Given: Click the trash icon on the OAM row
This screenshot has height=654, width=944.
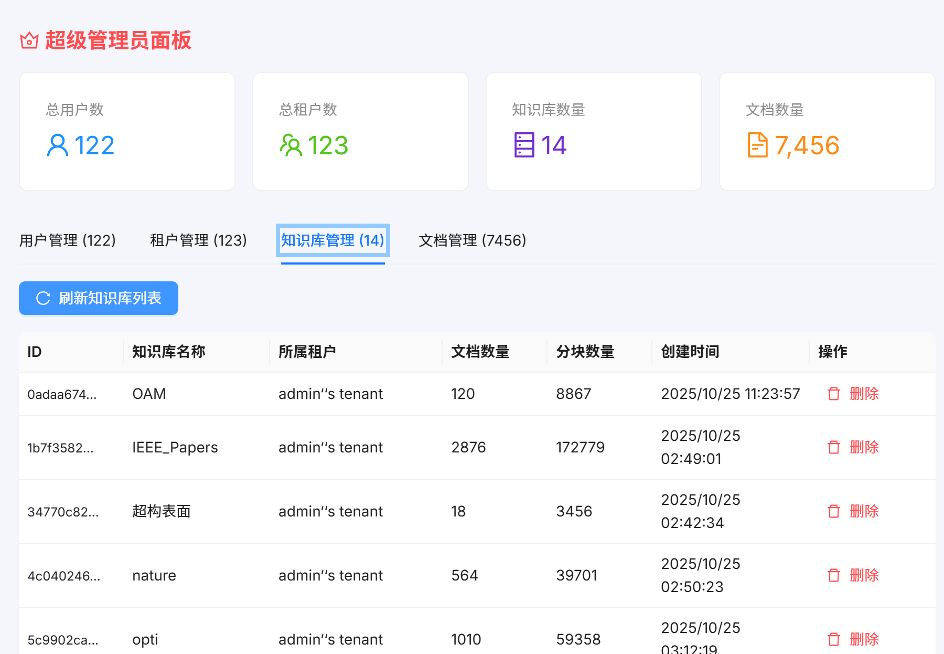Looking at the screenshot, I should (833, 394).
